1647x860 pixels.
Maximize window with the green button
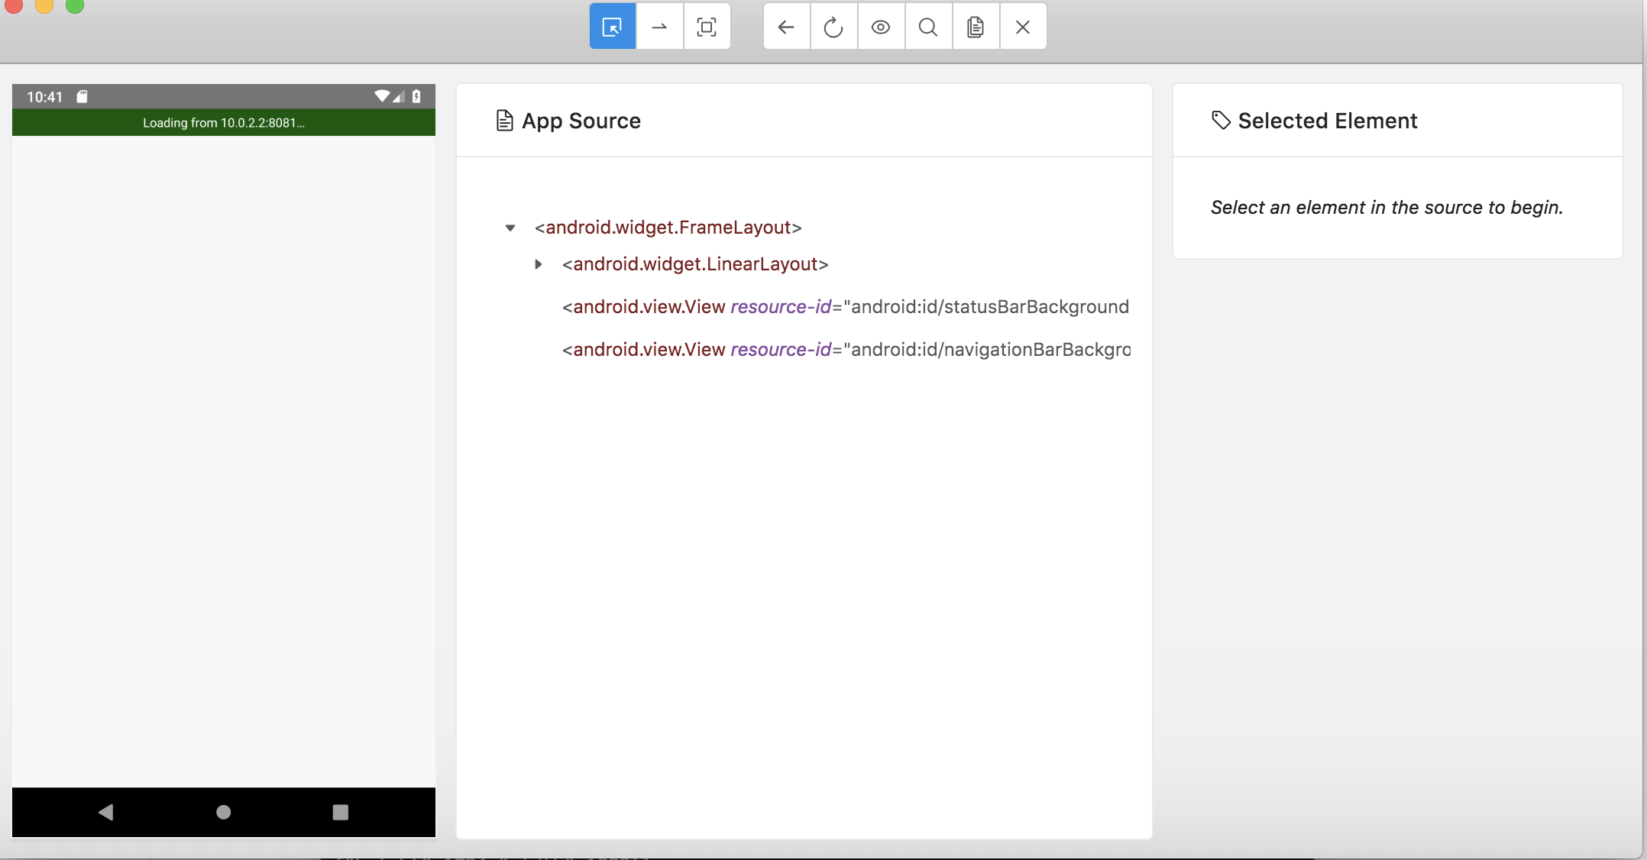75,5
